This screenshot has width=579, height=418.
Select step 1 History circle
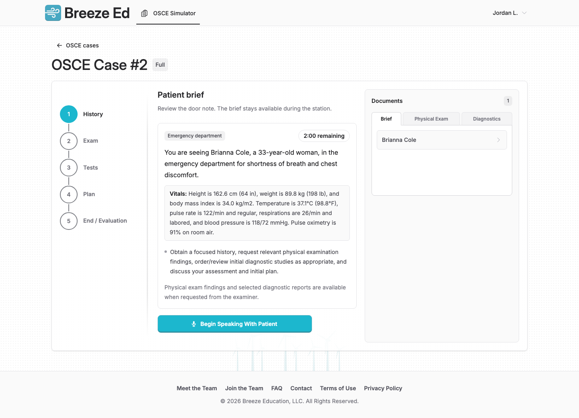click(x=69, y=114)
